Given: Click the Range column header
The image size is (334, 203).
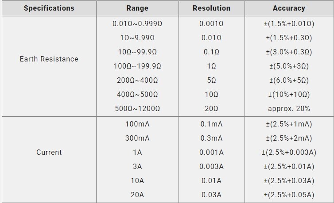Looking at the screenshot, I should [x=137, y=8].
